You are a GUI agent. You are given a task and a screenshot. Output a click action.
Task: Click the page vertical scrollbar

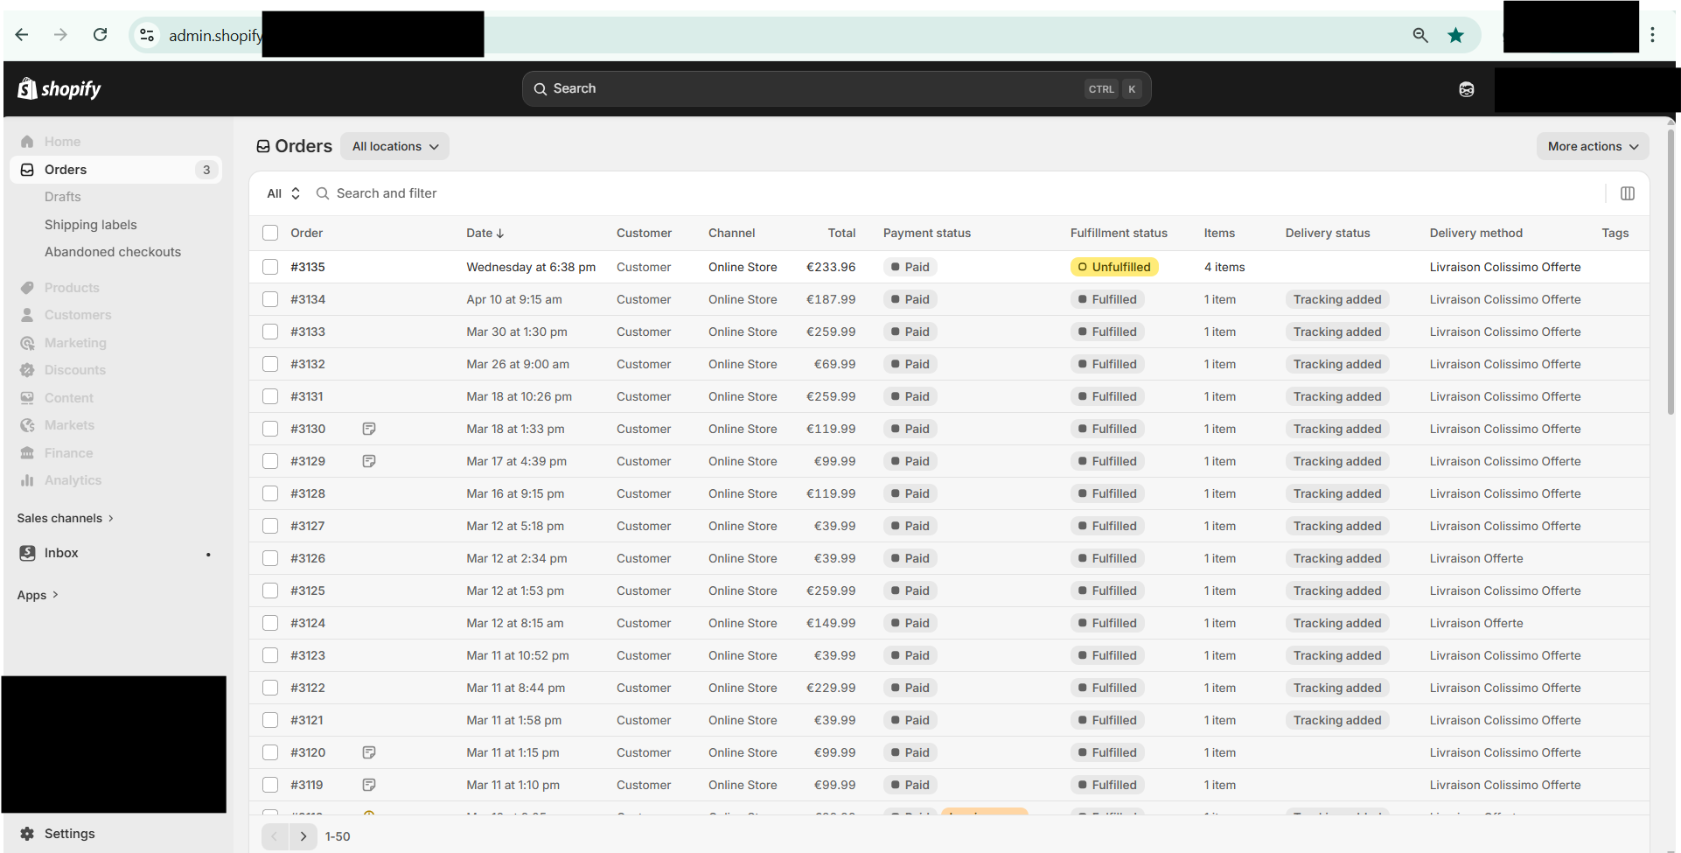(x=1671, y=271)
